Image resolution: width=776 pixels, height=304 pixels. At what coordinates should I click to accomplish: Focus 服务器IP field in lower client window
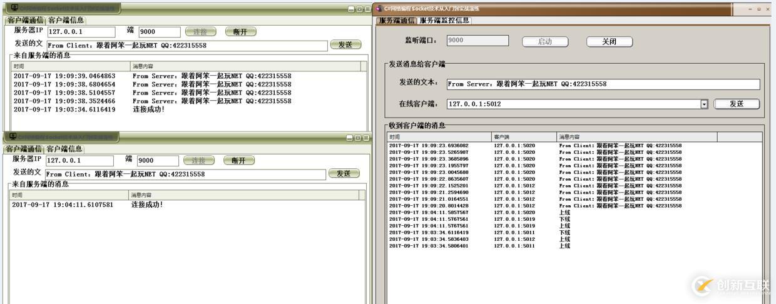pyautogui.click(x=79, y=161)
